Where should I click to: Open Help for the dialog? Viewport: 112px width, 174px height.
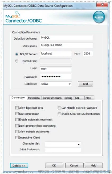94,165
